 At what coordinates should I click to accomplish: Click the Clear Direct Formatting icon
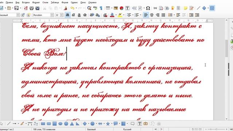[105, 15]
